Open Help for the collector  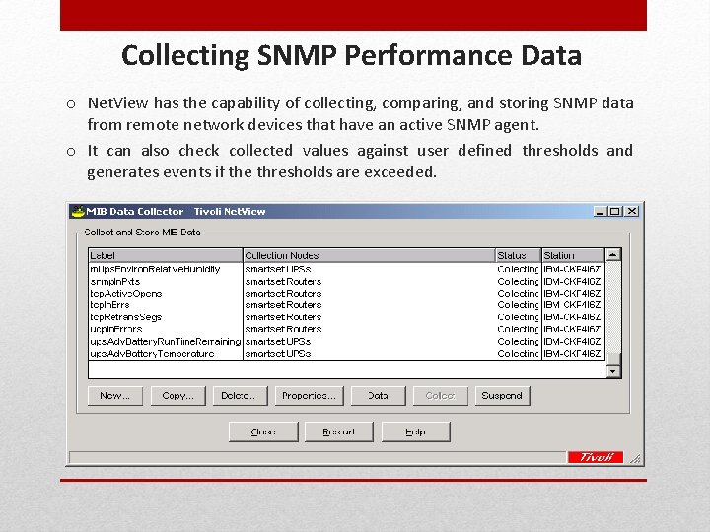click(416, 432)
